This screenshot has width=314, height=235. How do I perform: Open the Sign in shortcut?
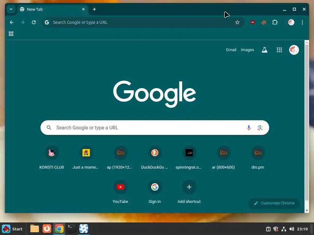coord(155,192)
